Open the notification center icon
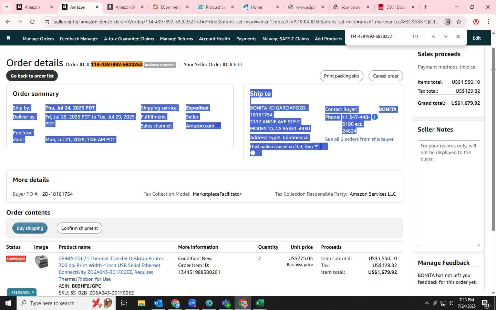The image size is (496, 310). [x=486, y=303]
